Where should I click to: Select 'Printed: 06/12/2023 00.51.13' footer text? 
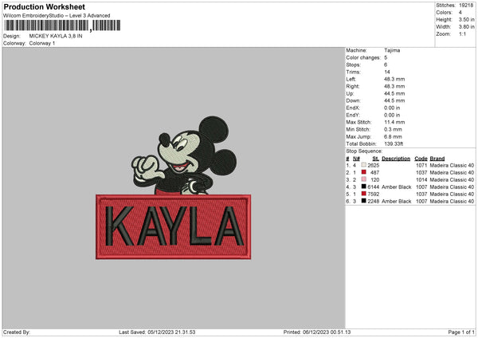coord(317,332)
